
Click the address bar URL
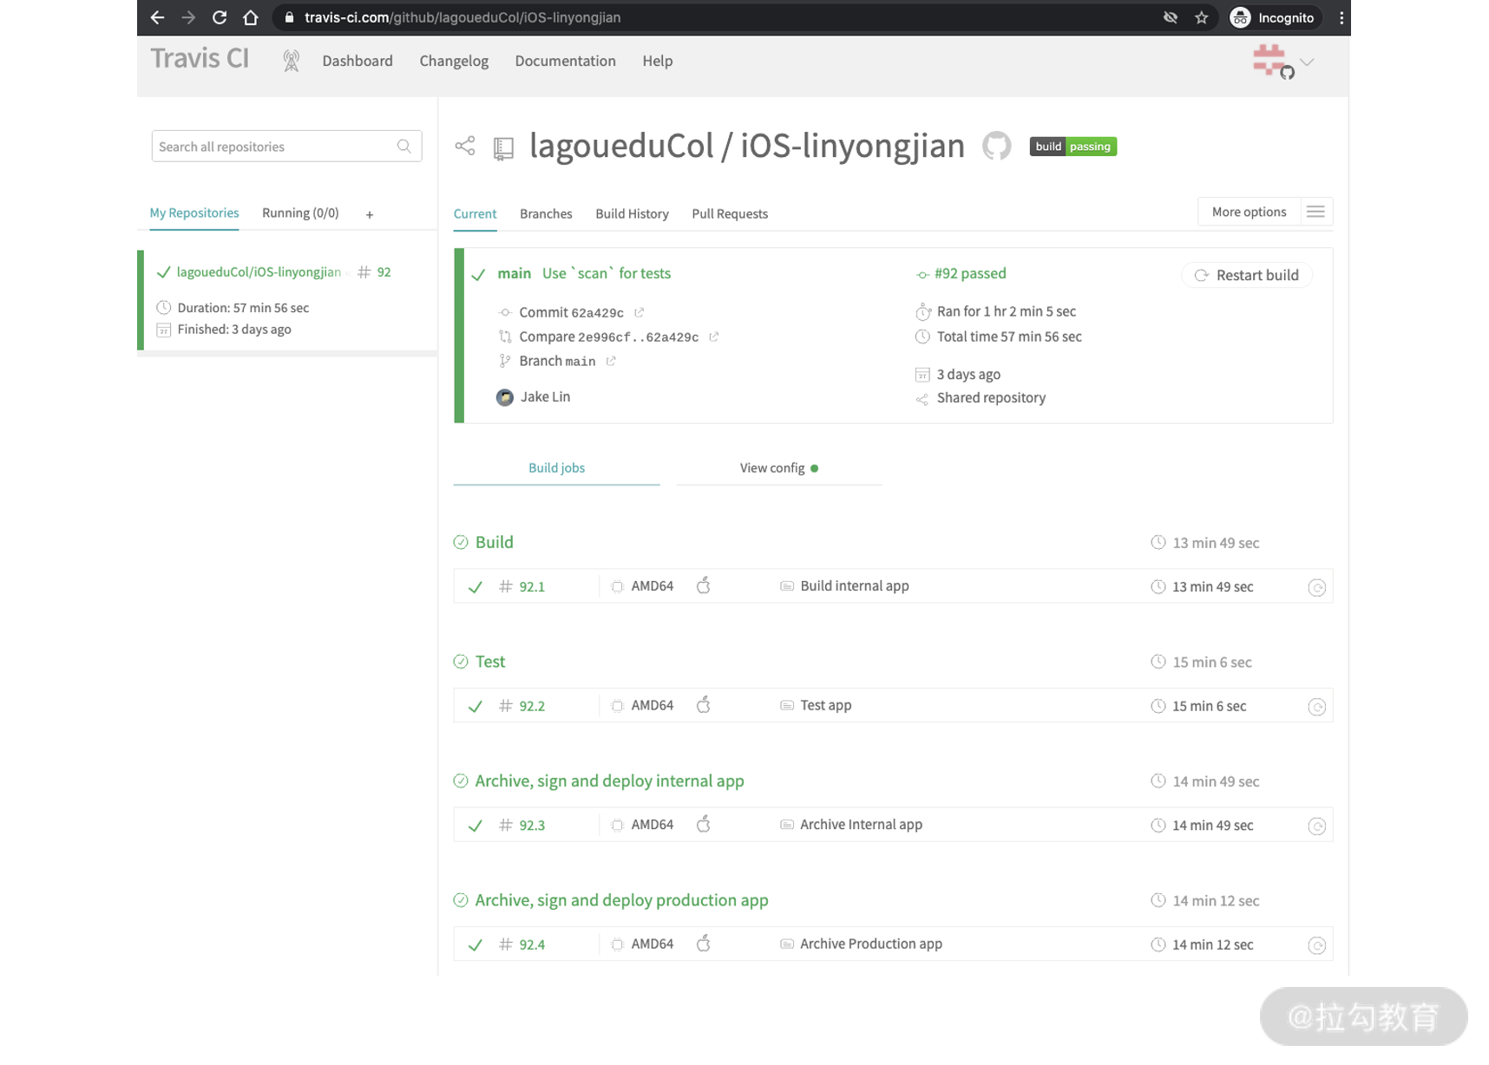coord(462,17)
